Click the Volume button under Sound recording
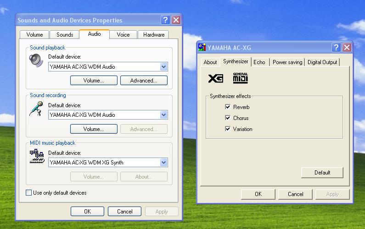This screenshot has height=229, width=365. point(94,129)
